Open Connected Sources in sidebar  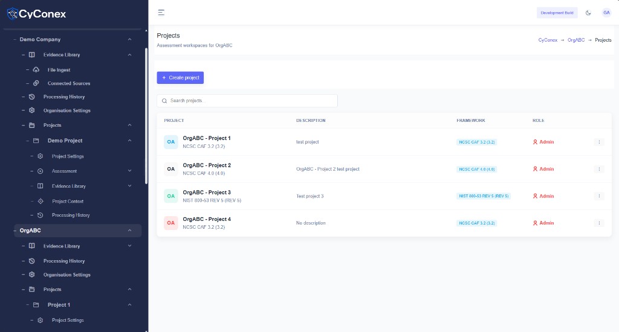coord(69,83)
